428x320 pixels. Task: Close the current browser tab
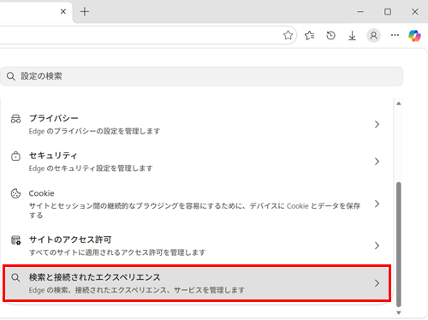tap(63, 11)
